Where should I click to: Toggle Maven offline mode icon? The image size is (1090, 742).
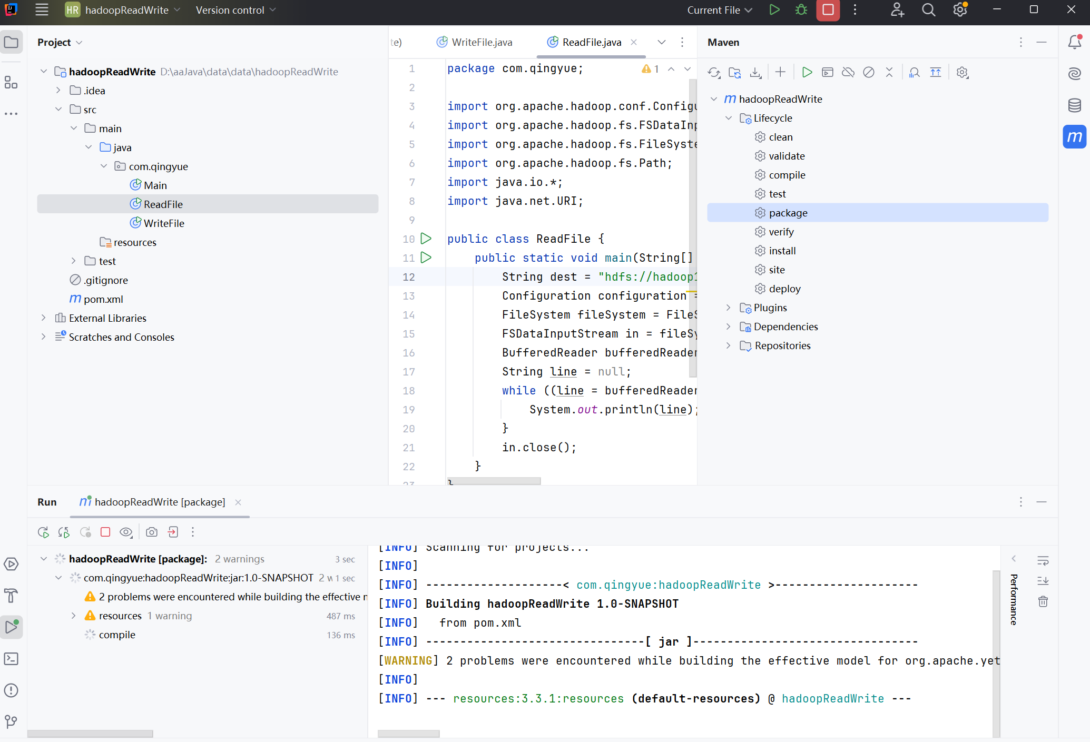click(848, 73)
